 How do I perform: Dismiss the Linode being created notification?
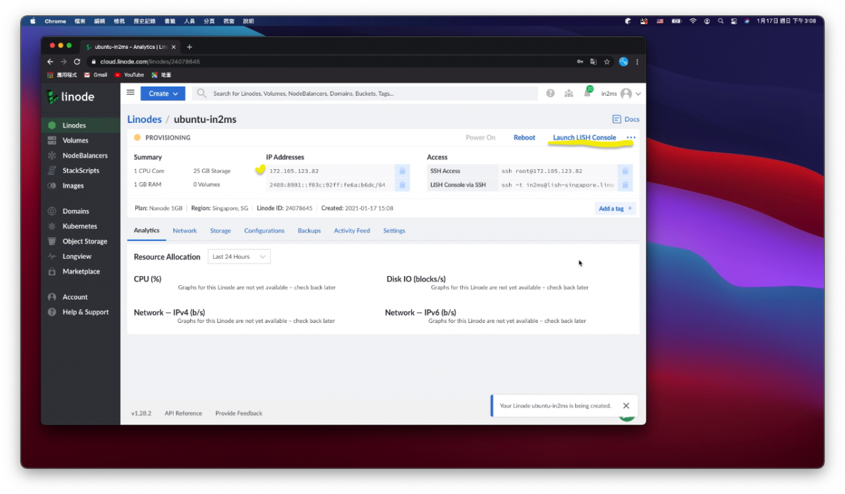[626, 406]
